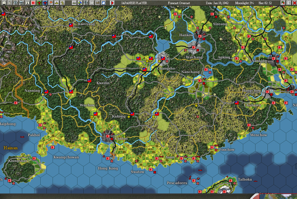Select the Japanese unit at Wuchang city
The image size is (297, 199).
[x=194, y=47]
